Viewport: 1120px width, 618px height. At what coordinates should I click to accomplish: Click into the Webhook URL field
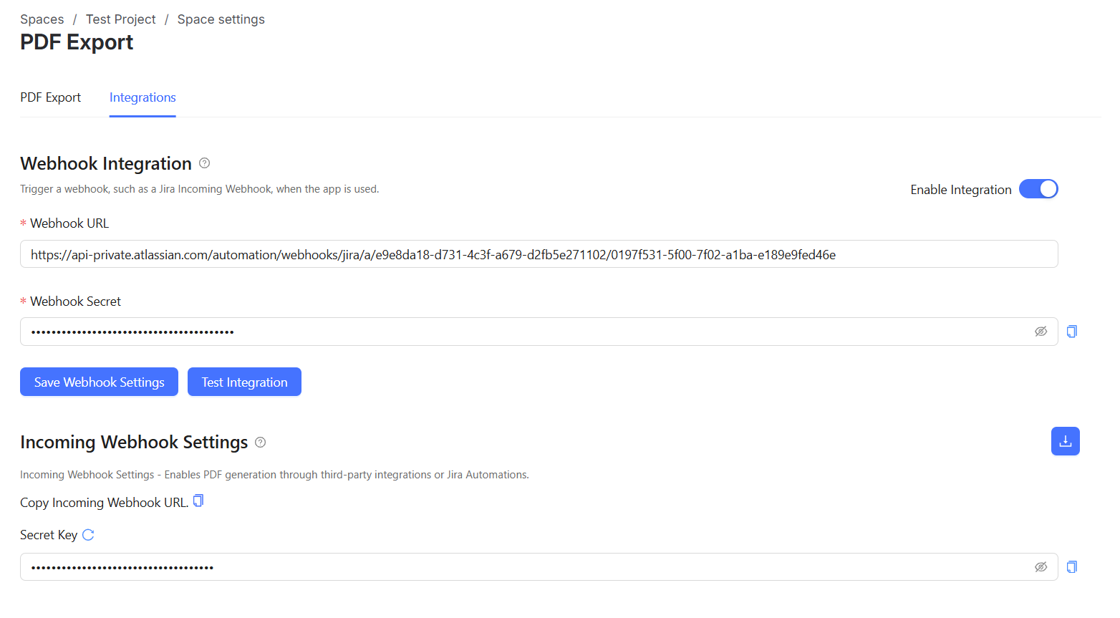(539, 254)
